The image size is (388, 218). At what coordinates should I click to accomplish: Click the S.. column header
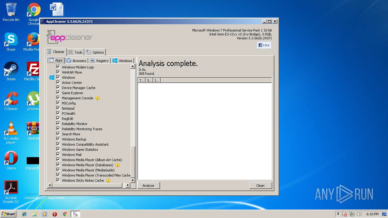tap(149, 81)
